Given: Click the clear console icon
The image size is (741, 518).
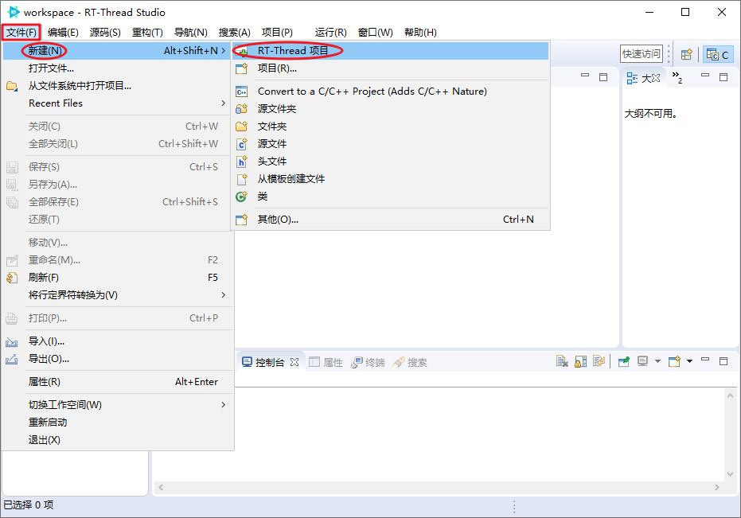Looking at the screenshot, I should (x=562, y=361).
